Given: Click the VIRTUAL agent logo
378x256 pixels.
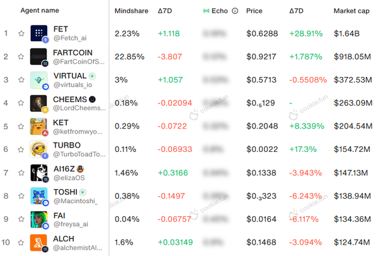Looking at the screenshot, I should pyautogui.click(x=39, y=80).
